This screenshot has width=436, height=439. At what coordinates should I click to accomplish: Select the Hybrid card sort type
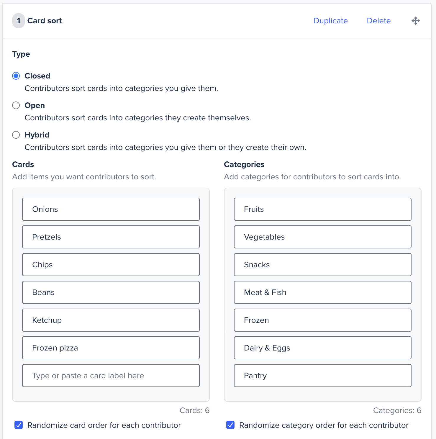pos(16,135)
